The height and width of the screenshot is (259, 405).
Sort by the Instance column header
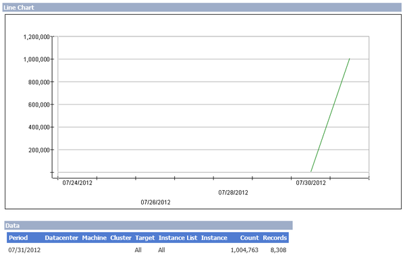point(214,238)
